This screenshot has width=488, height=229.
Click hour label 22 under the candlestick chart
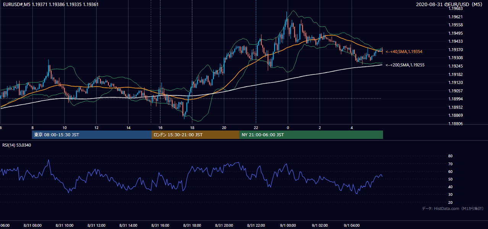pos(256,128)
